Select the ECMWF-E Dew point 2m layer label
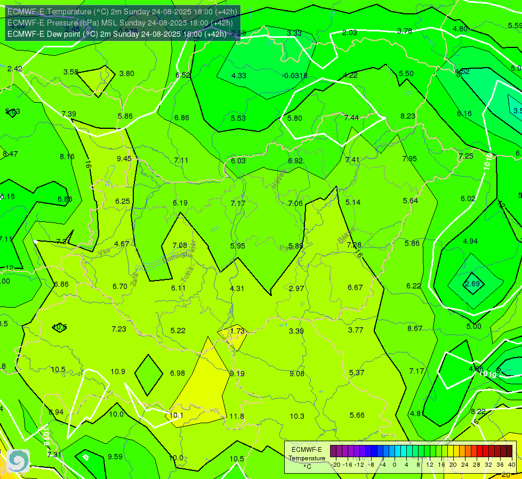 [x=117, y=34]
